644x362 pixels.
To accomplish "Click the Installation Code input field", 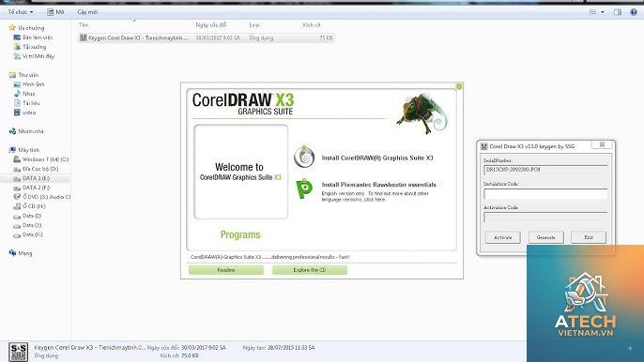I will (x=545, y=194).
